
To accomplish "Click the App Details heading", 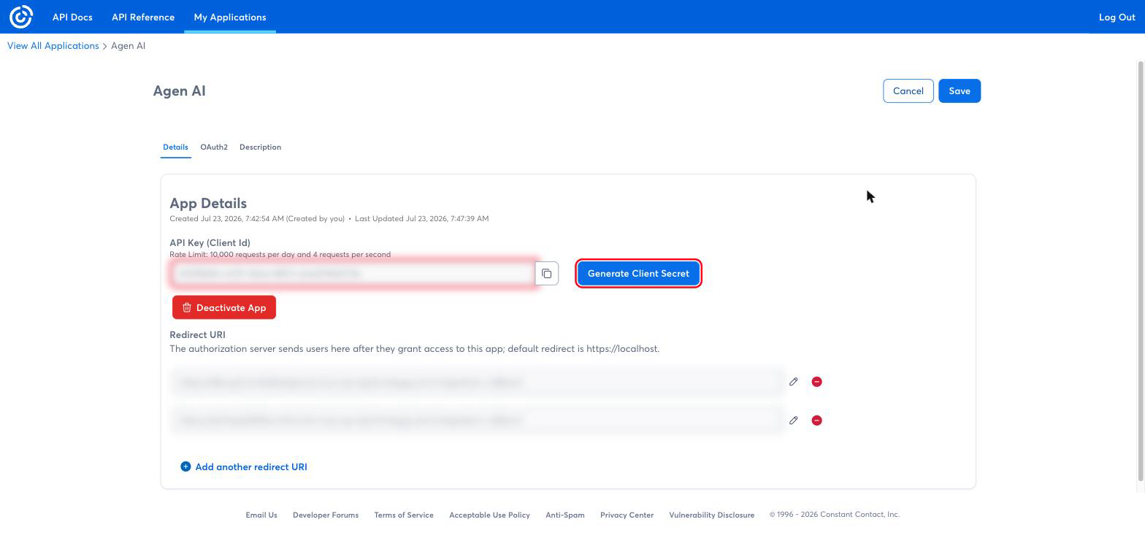I will (x=208, y=204).
